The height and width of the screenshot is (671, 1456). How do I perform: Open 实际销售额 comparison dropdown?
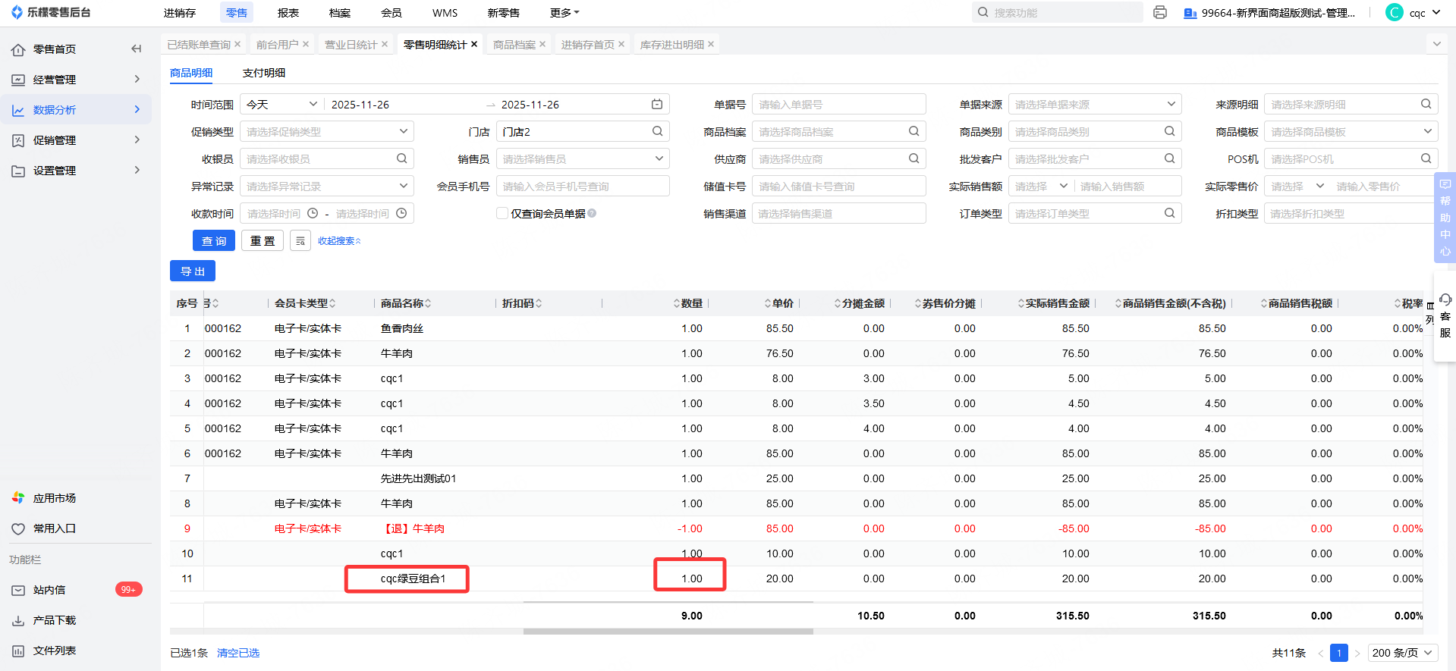pos(1041,186)
